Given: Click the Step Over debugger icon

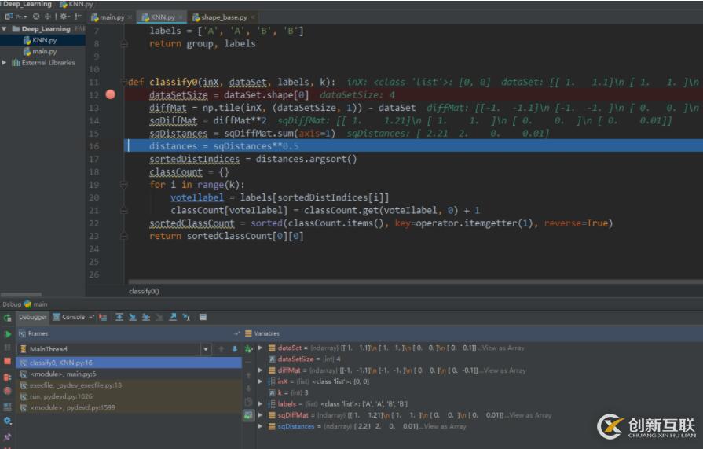Looking at the screenshot, I should click(119, 318).
